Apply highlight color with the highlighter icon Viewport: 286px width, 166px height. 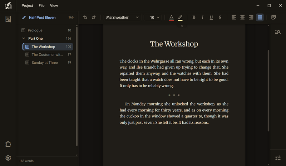(x=180, y=18)
